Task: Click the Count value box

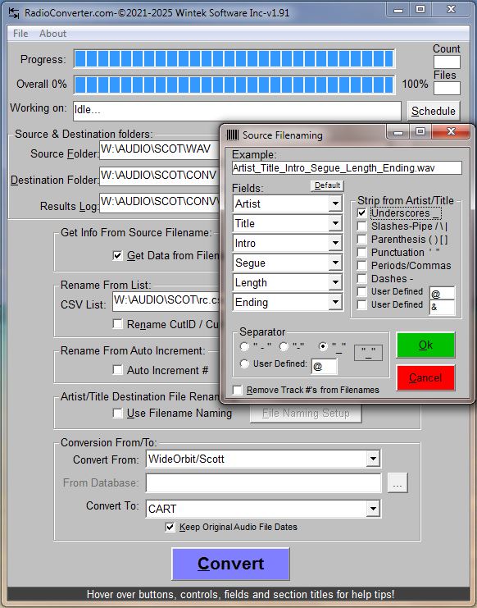Action: (447, 62)
